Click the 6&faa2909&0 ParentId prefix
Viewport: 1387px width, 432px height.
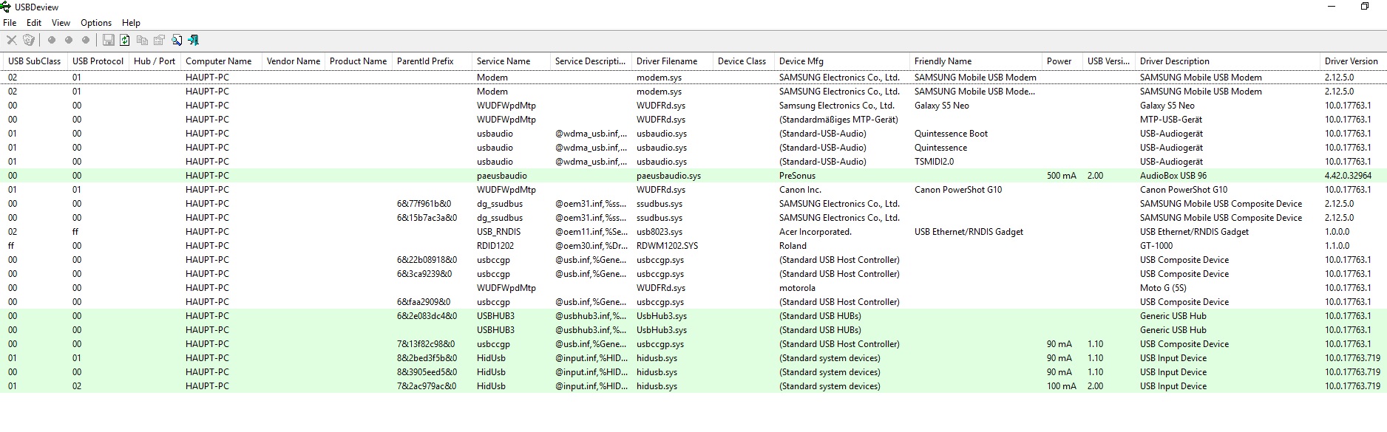coord(424,302)
